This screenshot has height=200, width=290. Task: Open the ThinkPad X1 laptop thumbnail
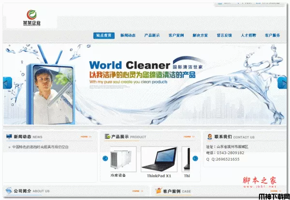(159, 159)
